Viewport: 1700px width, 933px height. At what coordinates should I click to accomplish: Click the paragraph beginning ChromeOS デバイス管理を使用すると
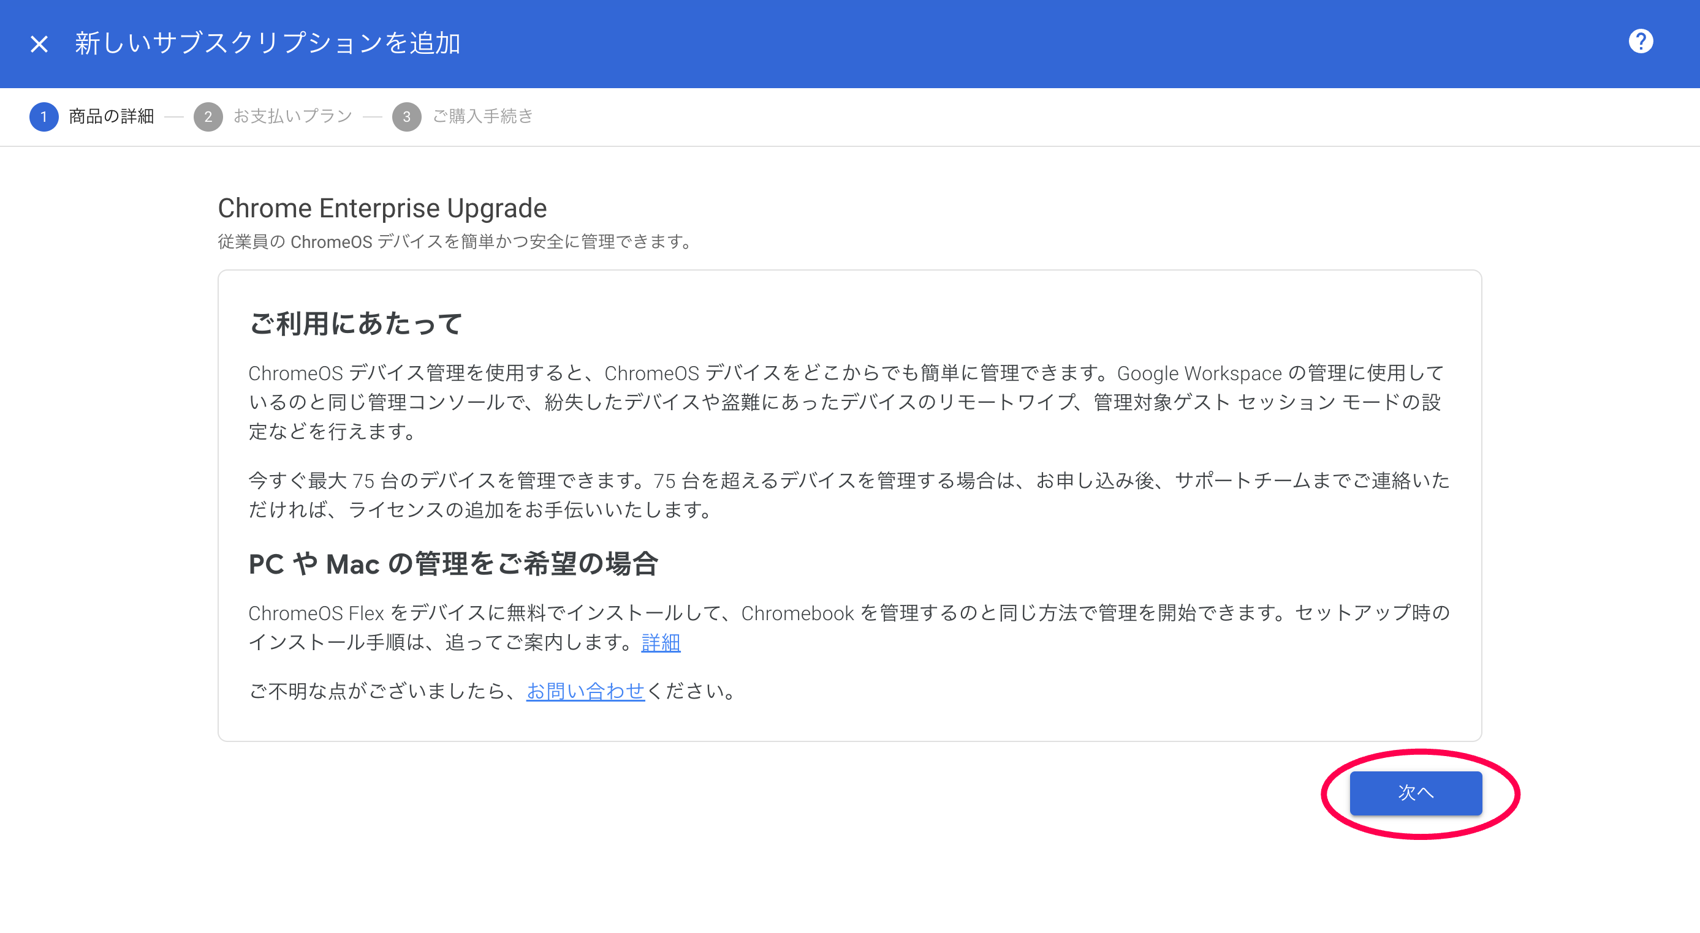847,402
